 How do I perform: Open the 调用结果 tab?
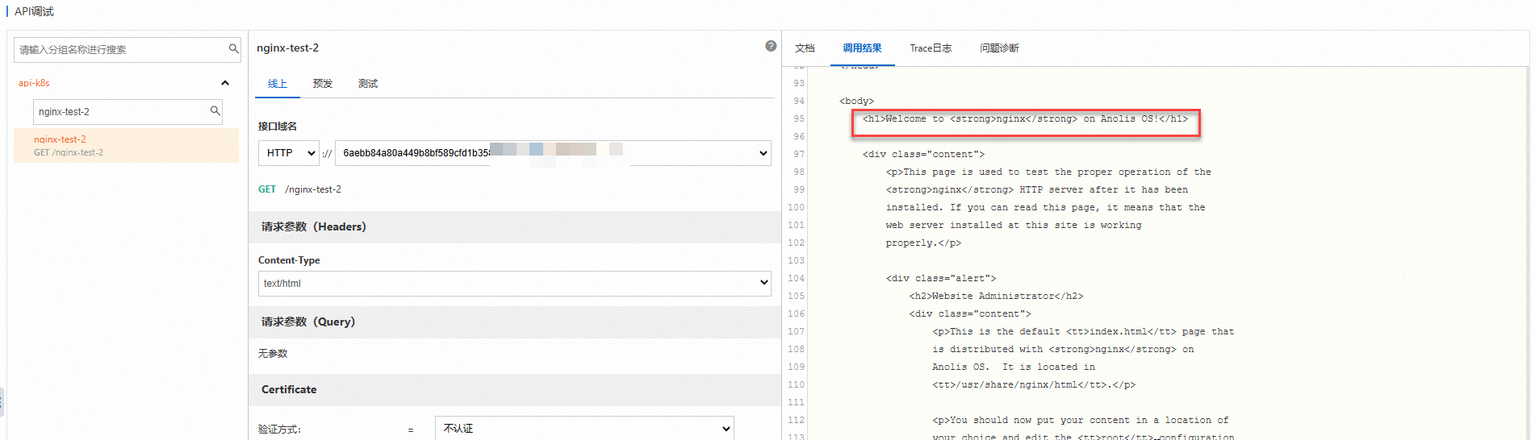click(x=862, y=48)
